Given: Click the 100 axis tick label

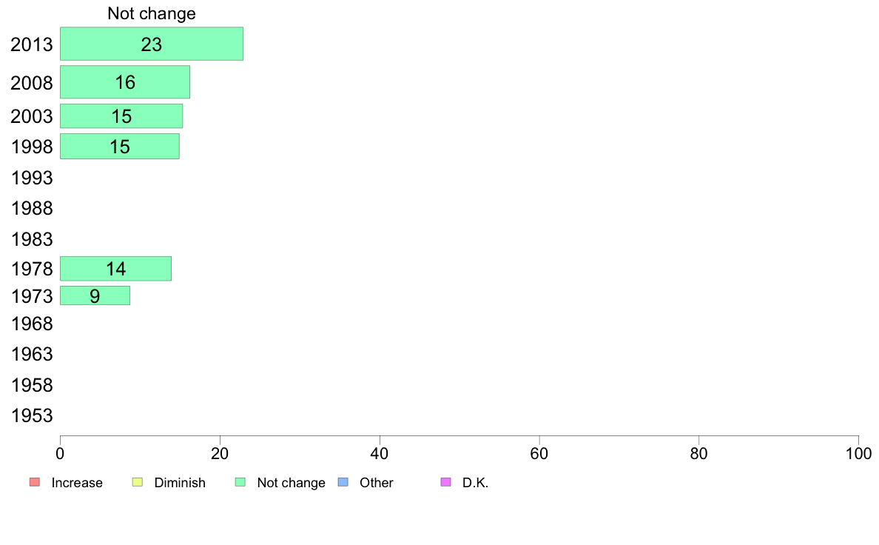Looking at the screenshot, I should (858, 453).
